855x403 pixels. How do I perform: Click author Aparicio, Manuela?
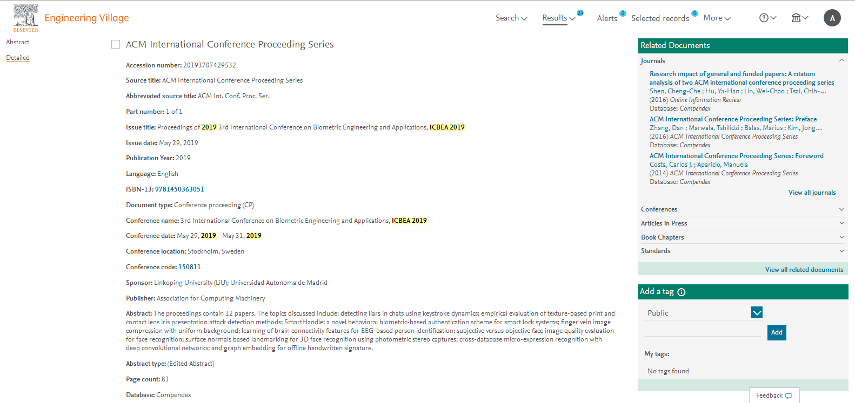(723, 165)
